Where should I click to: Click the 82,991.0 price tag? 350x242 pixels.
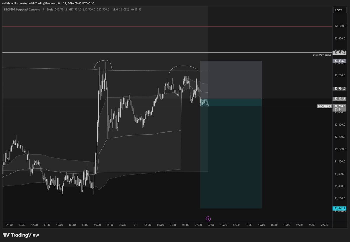tap(340, 88)
